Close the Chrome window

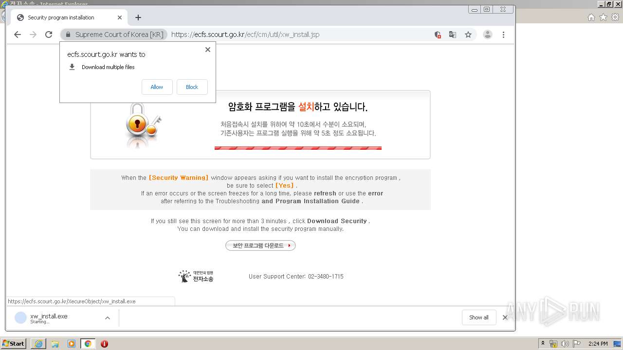coord(503,9)
